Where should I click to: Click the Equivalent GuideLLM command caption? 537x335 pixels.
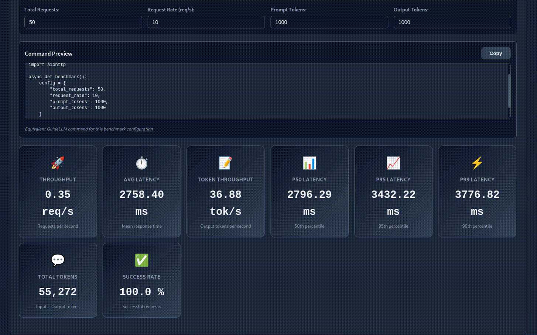pyautogui.click(x=89, y=129)
